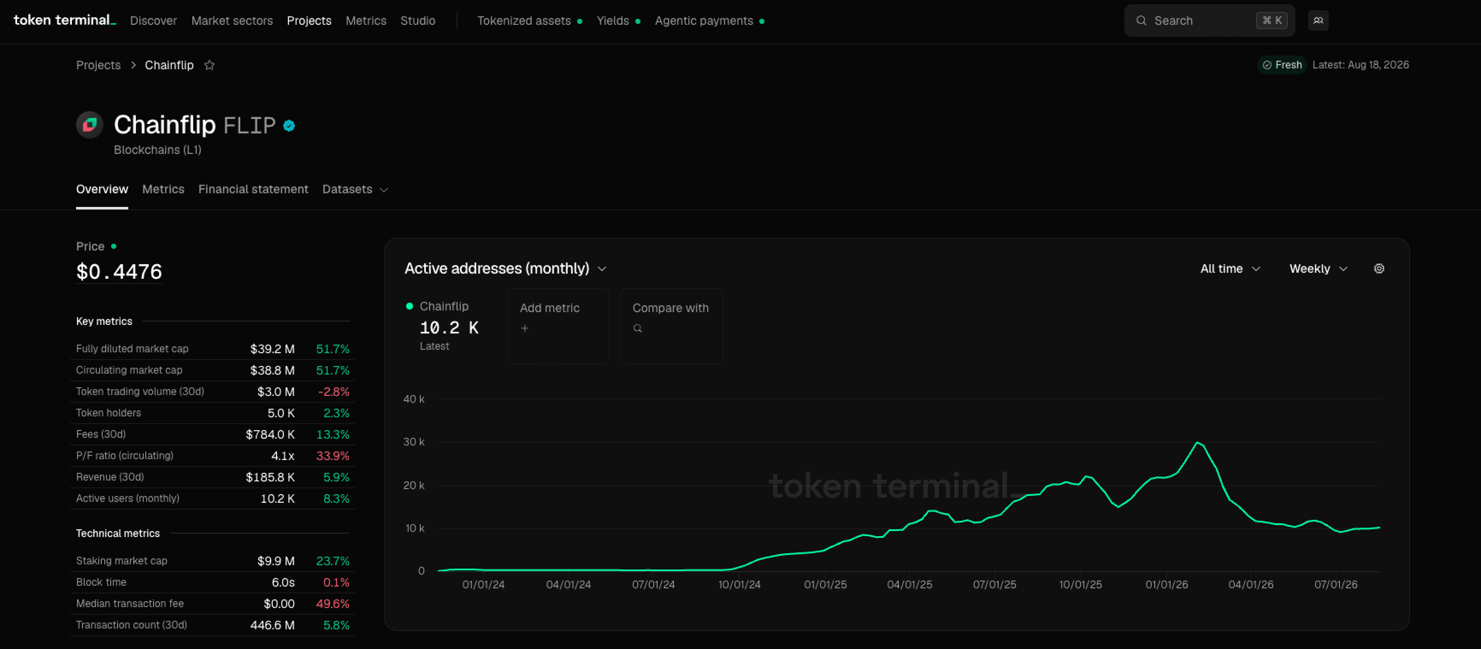The height and width of the screenshot is (649, 1481).
Task: Open Market sectors in top navigation
Action: click(232, 21)
